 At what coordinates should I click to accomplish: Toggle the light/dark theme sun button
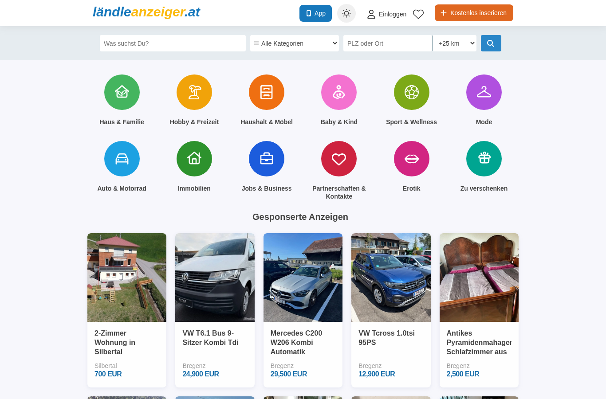[346, 13]
